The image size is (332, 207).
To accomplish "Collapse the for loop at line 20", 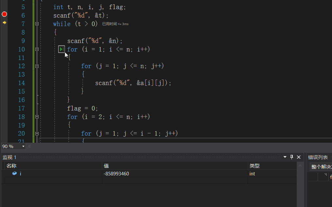I will (x=37, y=134).
